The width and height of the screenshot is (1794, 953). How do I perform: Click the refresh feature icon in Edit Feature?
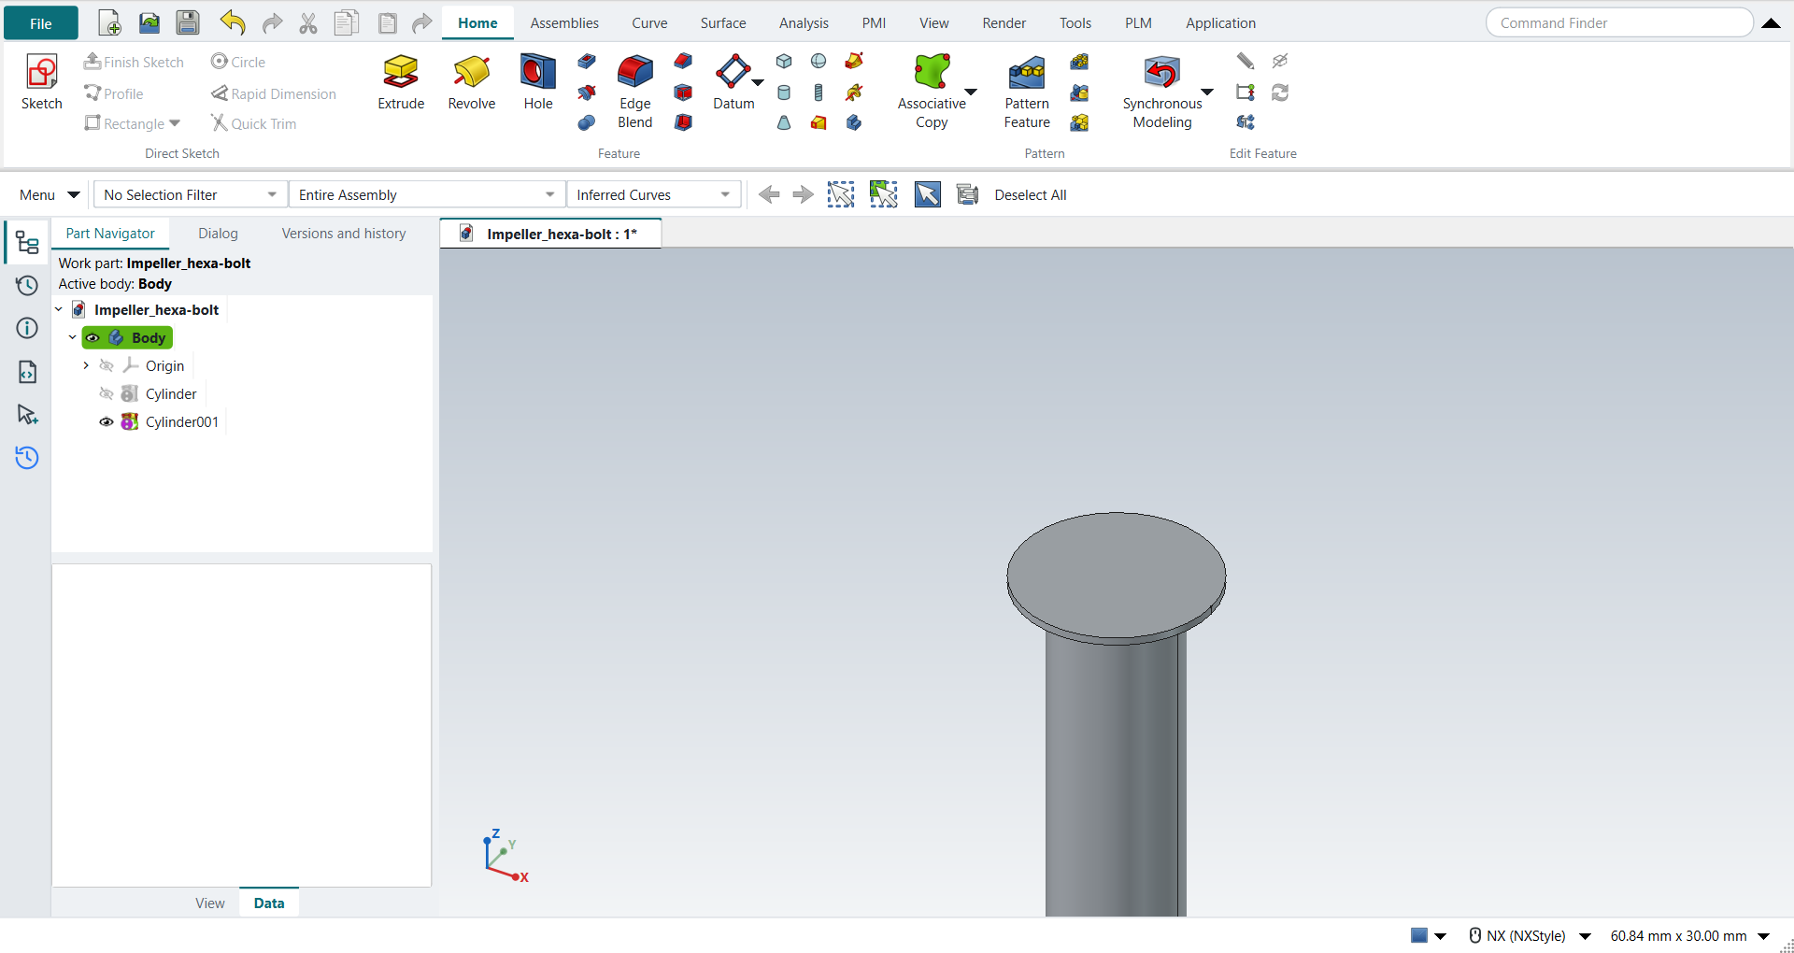(1280, 92)
